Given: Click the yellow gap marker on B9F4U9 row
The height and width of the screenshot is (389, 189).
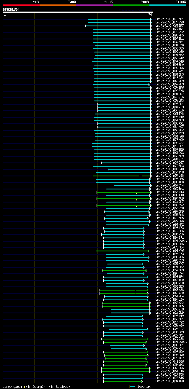Looking at the screenshot, I should pos(136,200).
